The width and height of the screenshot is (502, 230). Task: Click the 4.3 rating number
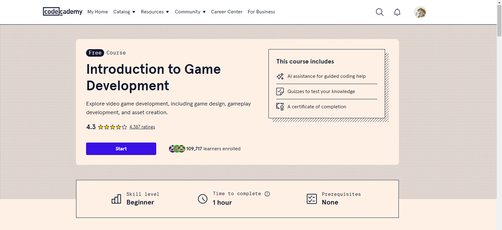pos(91,127)
